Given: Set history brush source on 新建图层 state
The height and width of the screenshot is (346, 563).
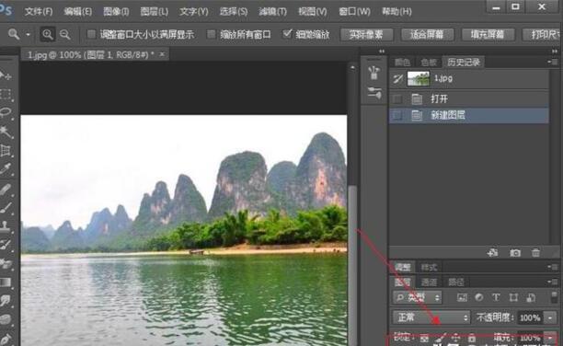Looking at the screenshot, I should coord(397,115).
